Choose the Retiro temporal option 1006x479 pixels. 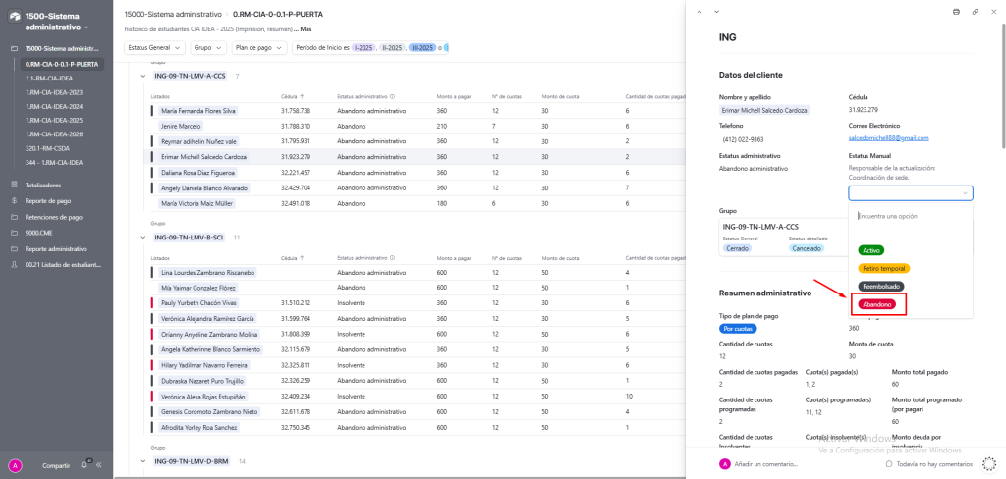(884, 268)
